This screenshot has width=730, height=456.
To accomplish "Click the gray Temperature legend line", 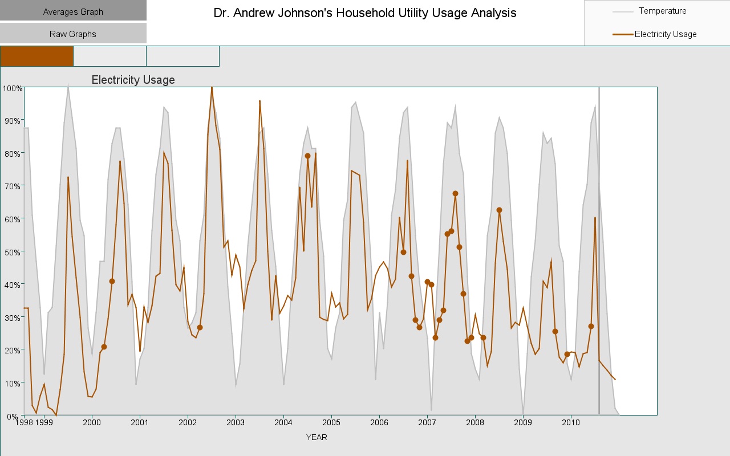I will click(x=623, y=11).
